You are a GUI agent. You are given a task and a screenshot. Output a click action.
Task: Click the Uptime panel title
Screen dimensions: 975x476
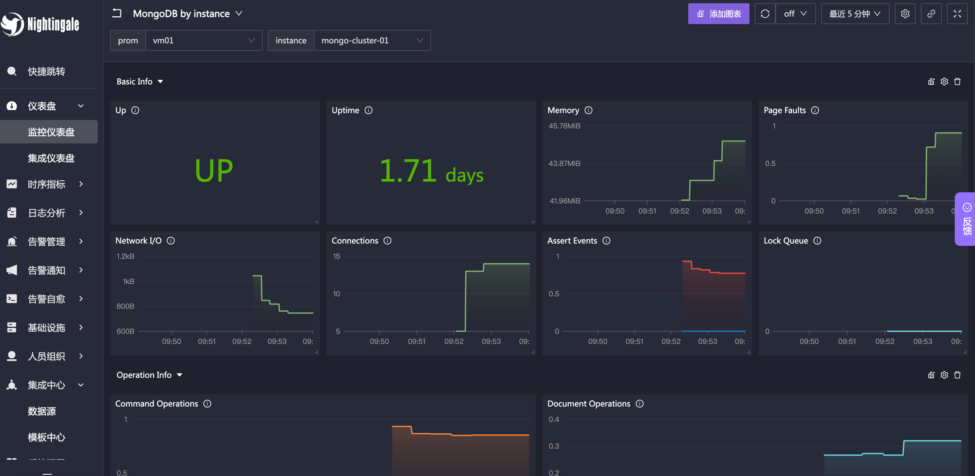coord(345,110)
